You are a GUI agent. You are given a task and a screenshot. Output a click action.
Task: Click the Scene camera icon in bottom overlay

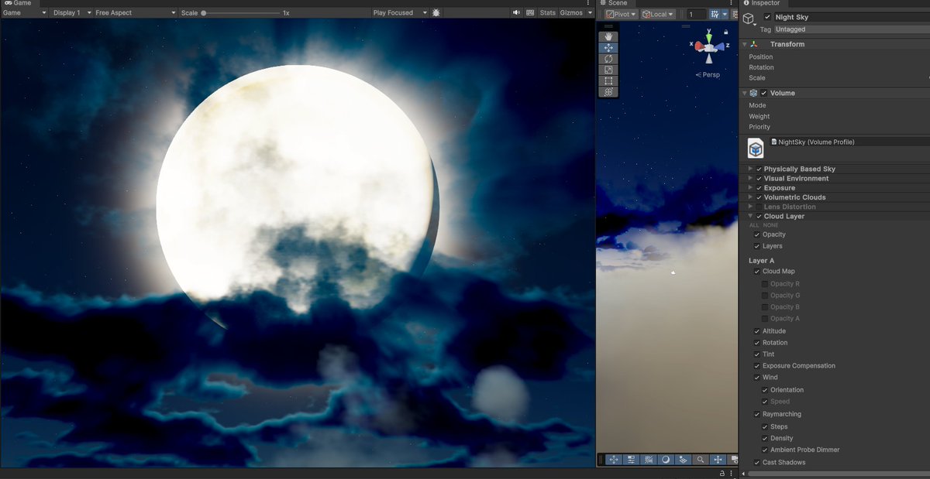733,460
